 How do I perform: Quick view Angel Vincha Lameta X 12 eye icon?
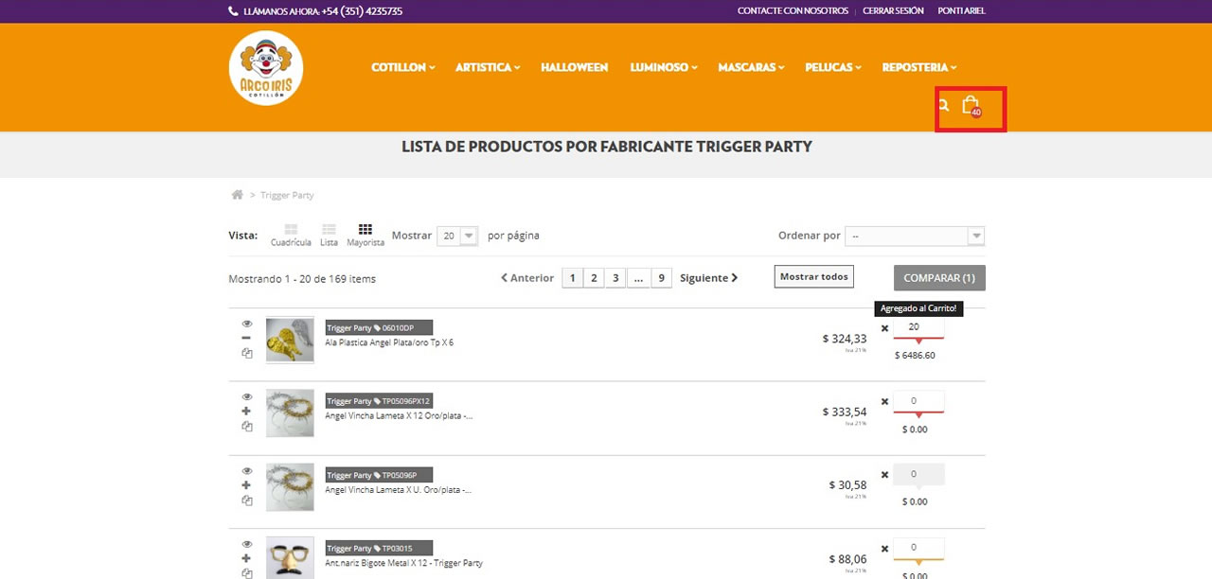(247, 397)
